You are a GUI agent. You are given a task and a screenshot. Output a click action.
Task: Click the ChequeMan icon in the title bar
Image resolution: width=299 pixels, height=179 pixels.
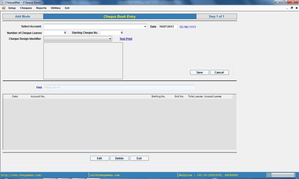2,2
